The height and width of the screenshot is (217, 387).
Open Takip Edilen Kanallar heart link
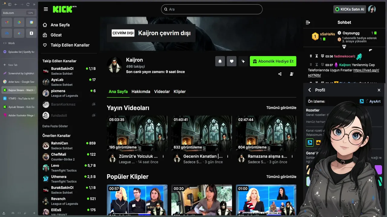tap(66, 45)
